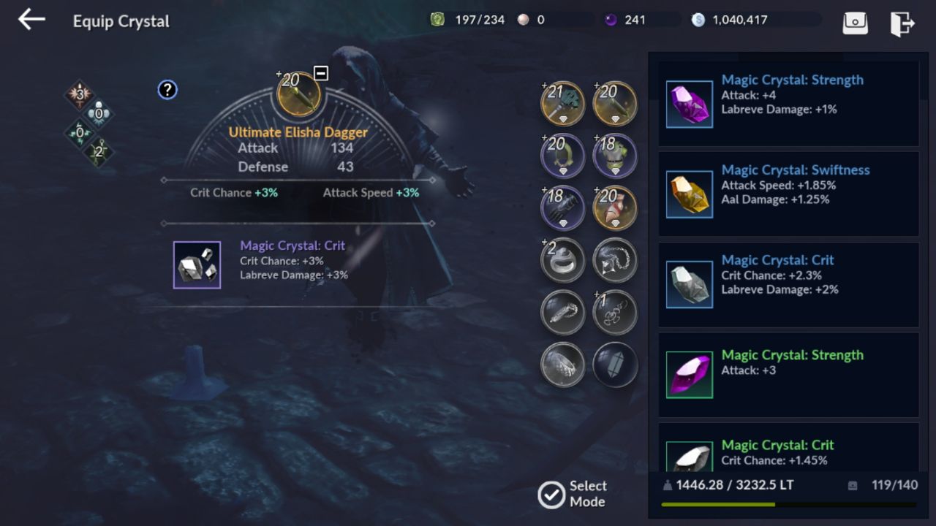
Task: Open the help question mark icon
Action: (167, 90)
